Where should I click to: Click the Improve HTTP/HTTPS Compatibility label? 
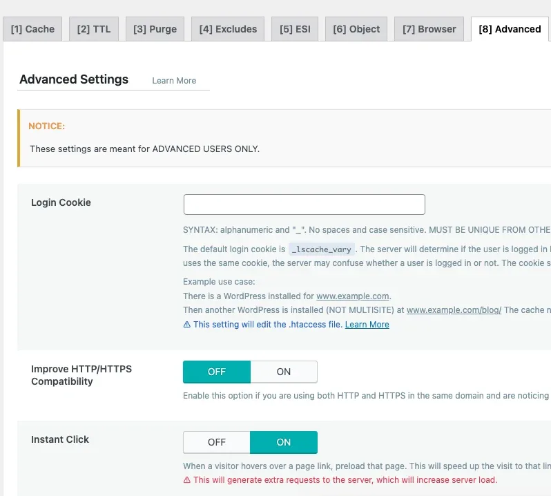[81, 375]
